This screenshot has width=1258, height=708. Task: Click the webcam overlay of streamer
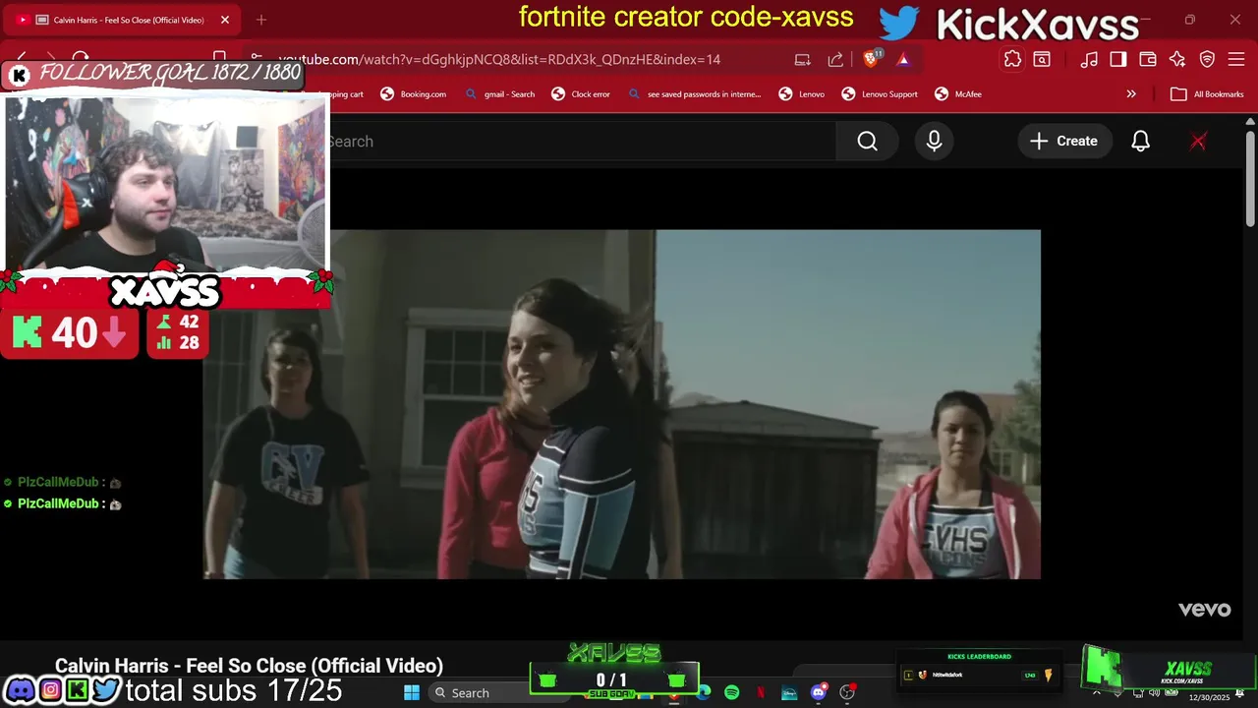(x=165, y=183)
